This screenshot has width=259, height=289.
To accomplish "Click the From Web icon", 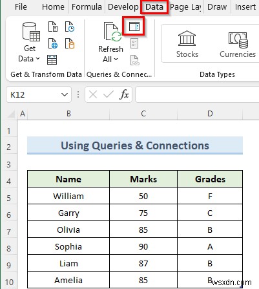I will click(x=53, y=43).
